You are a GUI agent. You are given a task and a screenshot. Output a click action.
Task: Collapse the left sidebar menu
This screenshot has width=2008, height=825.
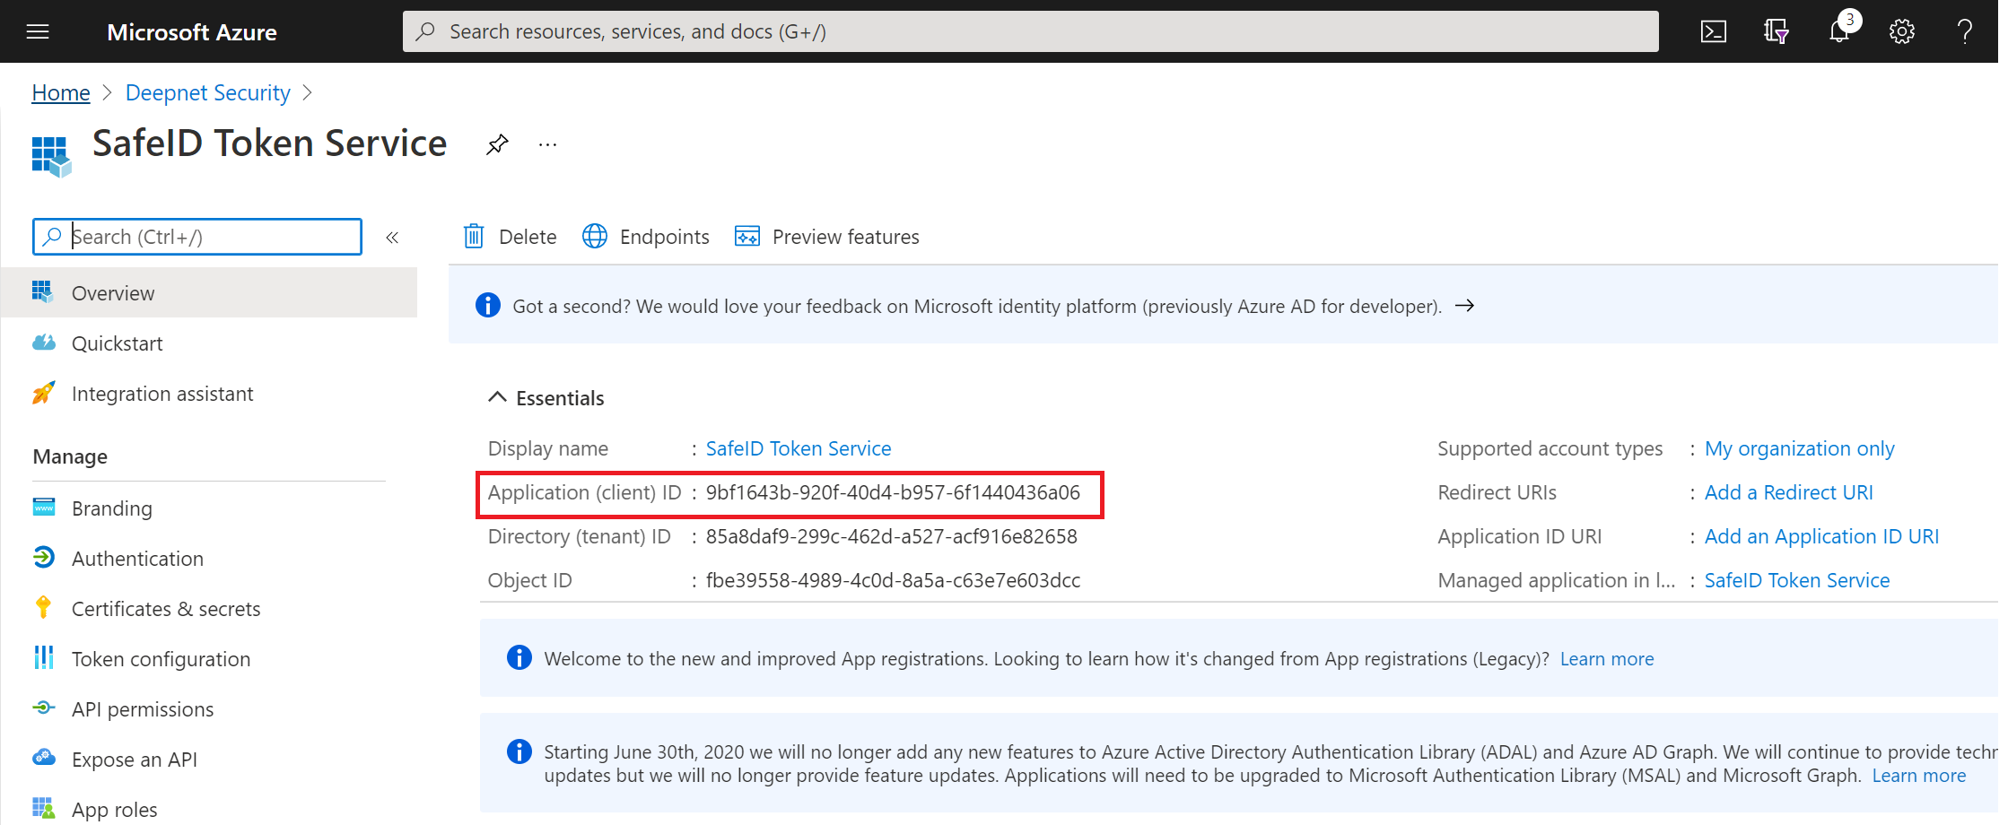point(392,238)
